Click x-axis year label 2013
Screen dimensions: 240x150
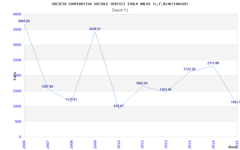pos(190,144)
